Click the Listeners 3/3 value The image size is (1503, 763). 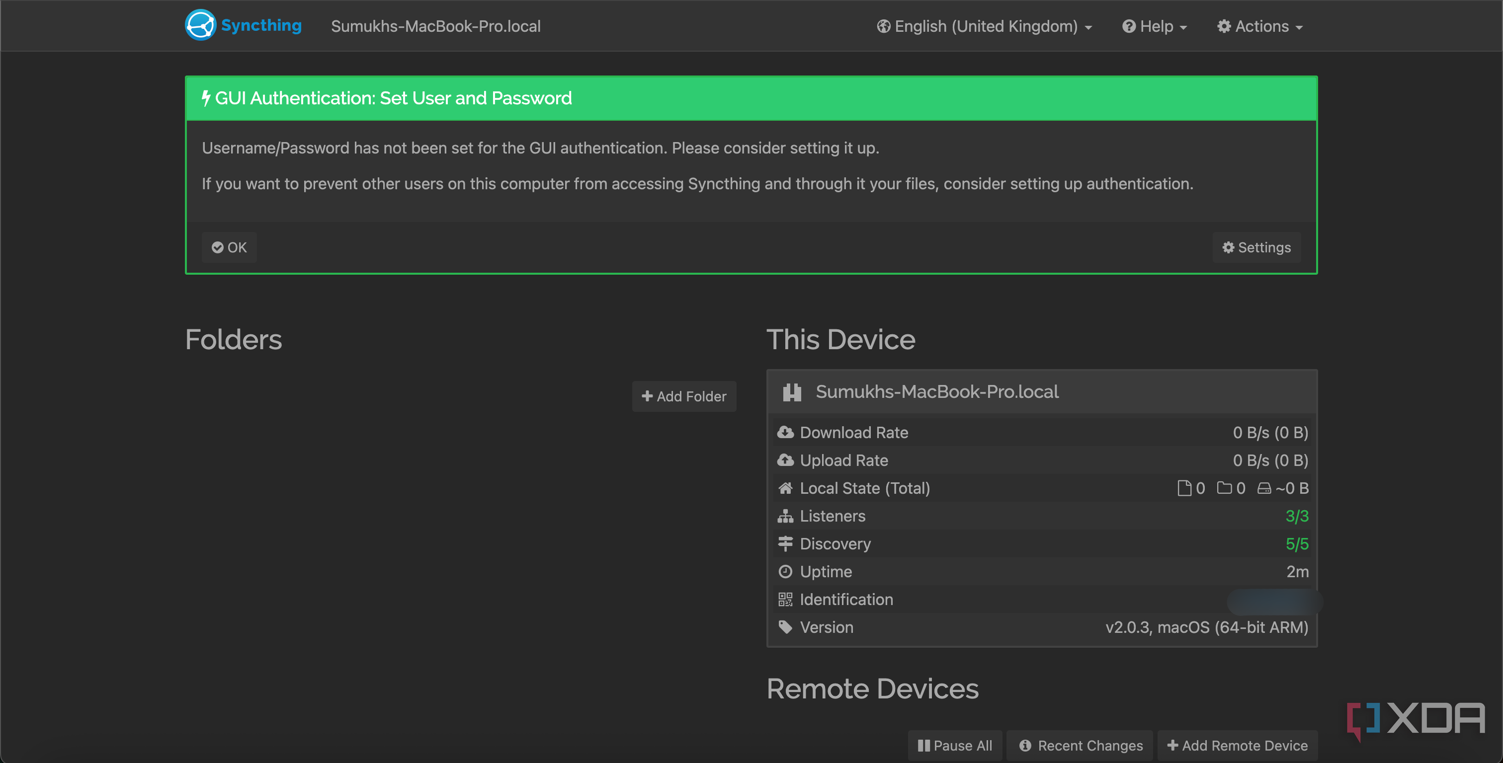(1297, 516)
